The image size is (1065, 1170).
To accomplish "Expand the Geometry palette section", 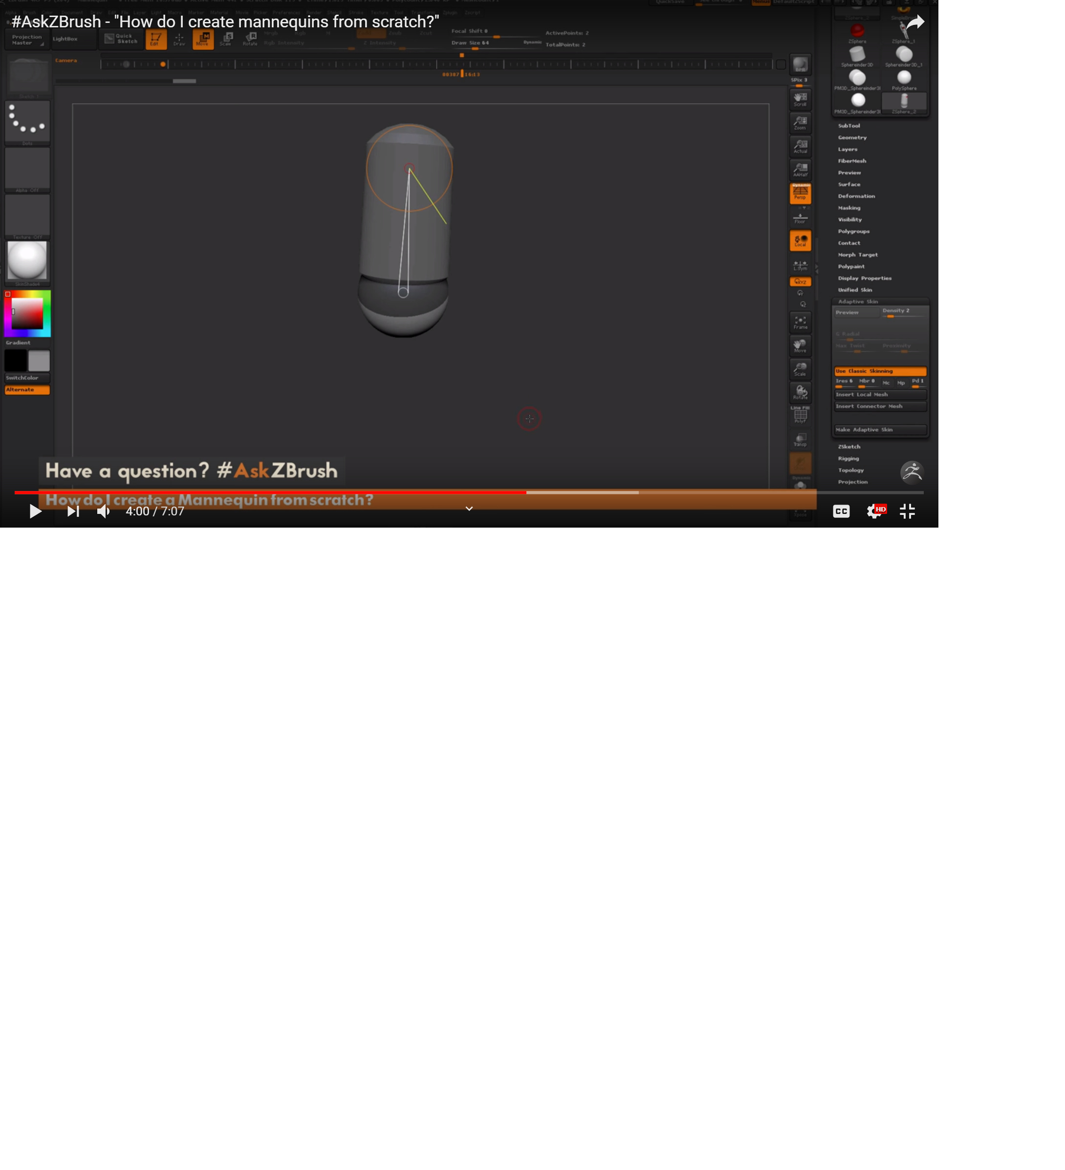I will 852,138.
